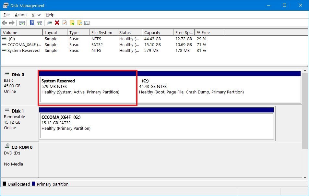This screenshot has height=196, width=309.
Task: Click the Back arrow in toolbar
Action: click(5, 23)
